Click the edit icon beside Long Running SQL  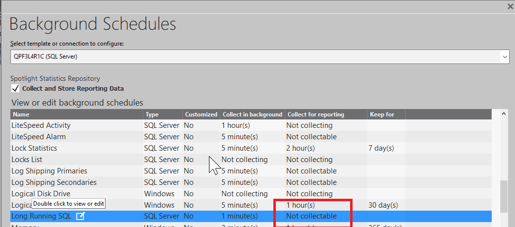point(80,216)
